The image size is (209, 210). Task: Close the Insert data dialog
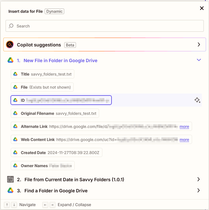[202, 8]
